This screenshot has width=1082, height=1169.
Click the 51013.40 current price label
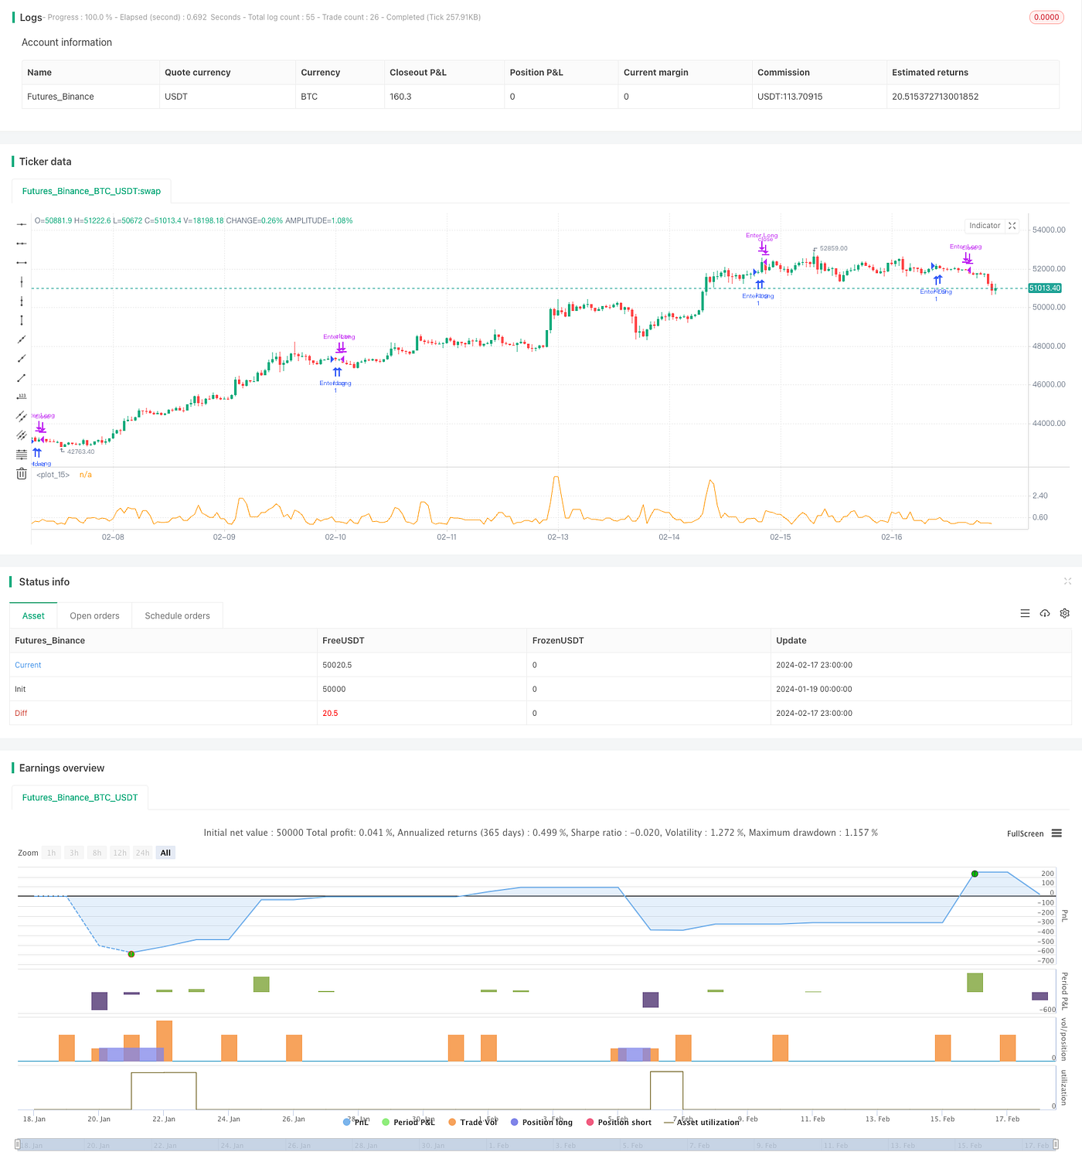(x=1045, y=288)
